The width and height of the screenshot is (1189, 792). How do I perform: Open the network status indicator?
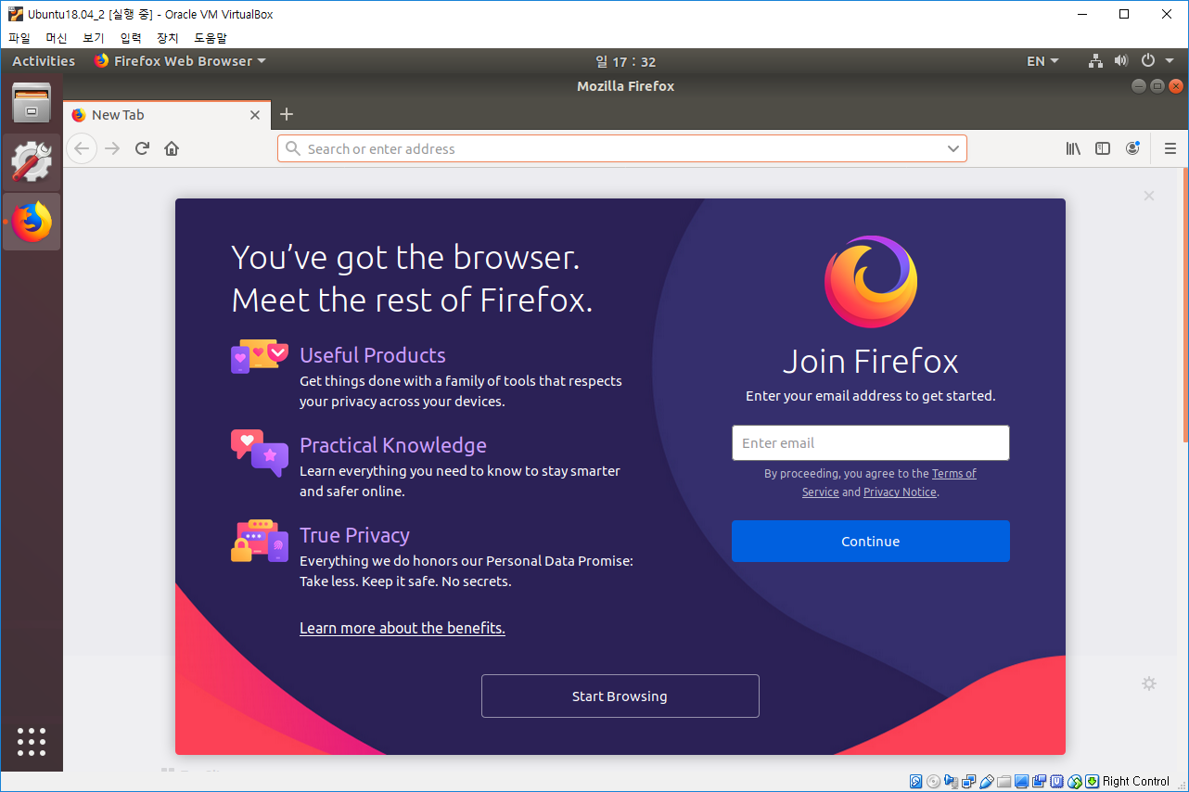(1095, 61)
